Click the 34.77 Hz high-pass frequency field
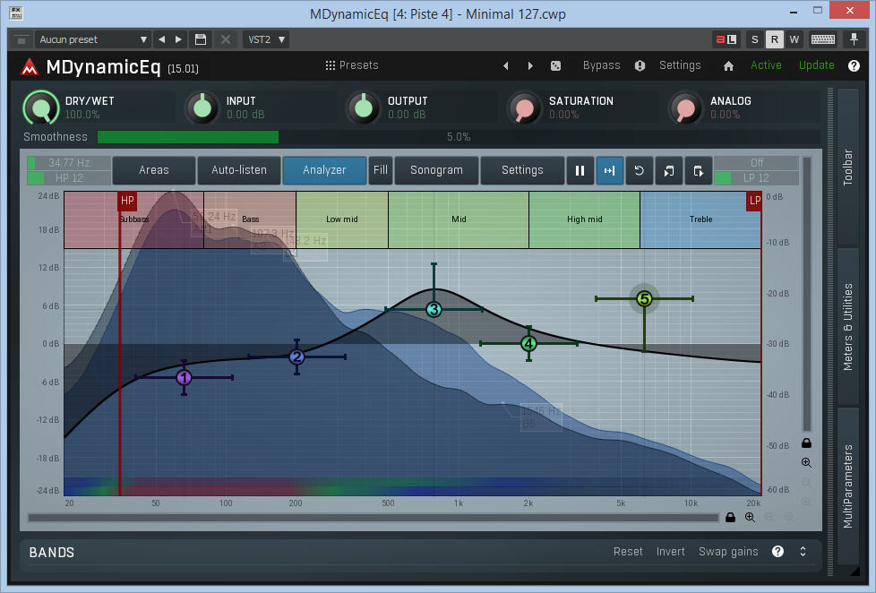The image size is (876, 593). 69,163
